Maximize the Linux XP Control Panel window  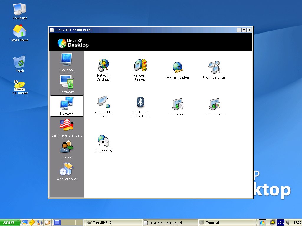tap(244, 30)
